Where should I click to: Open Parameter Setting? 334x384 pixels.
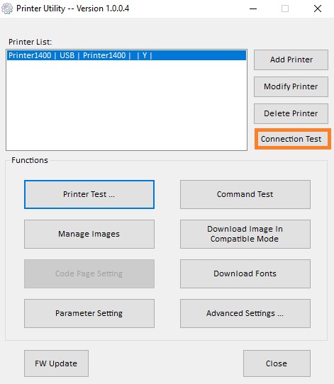point(89,313)
